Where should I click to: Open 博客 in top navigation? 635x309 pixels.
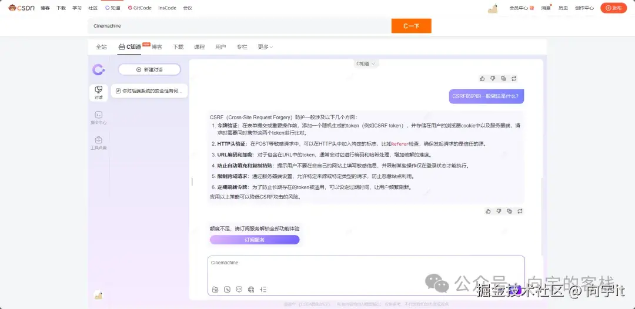point(45,8)
